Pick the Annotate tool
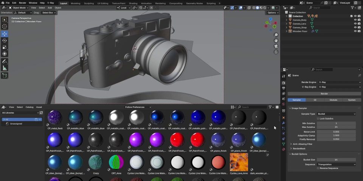Image resolution: width=363 pixels, height=181 pixels. click(x=5, y=61)
